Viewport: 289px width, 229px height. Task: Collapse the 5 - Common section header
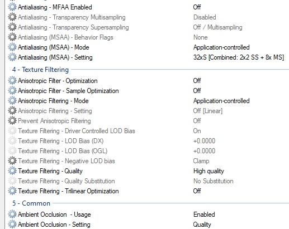click(x=31, y=203)
